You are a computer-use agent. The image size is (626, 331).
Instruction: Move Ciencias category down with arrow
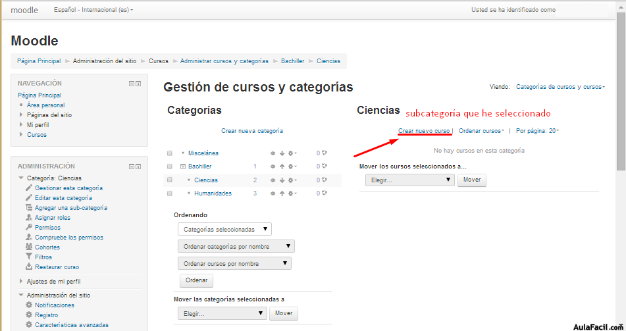282,180
